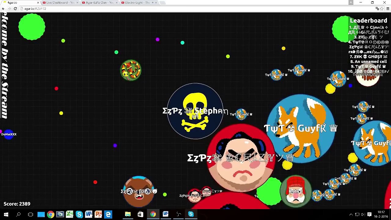
Task: Show the taskbar volume control
Action: click(x=363, y=215)
